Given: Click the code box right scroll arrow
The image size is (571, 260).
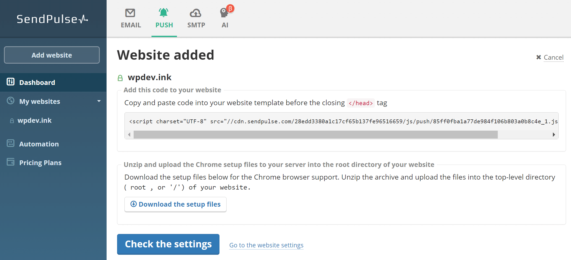Looking at the screenshot, I should click(554, 135).
